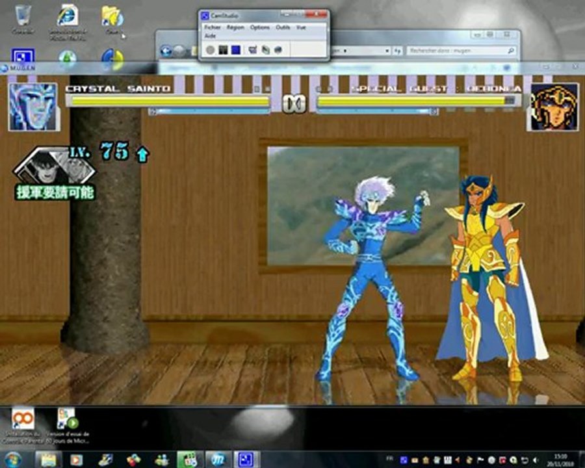Click the Explorer window Forward arrow
Viewport: 585px width, 468px height.
180,51
